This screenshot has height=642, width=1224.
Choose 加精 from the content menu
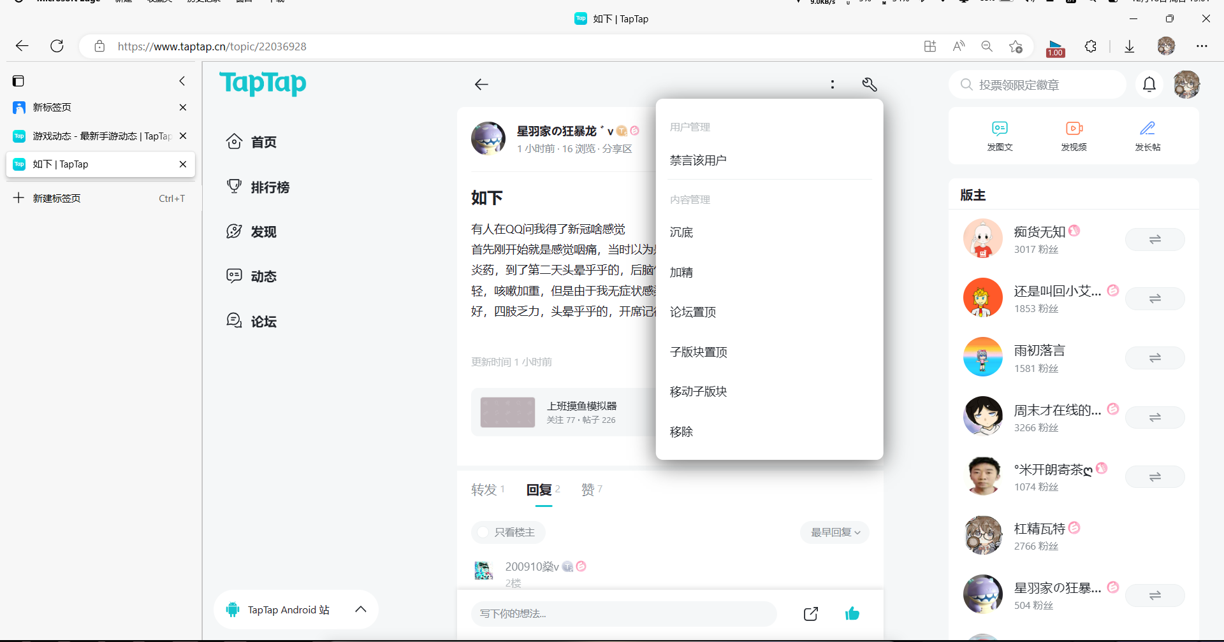coord(769,273)
